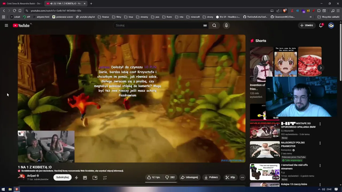The height and width of the screenshot is (192, 342).
Task: Dislike the video showing 282
Action: click(x=170, y=177)
